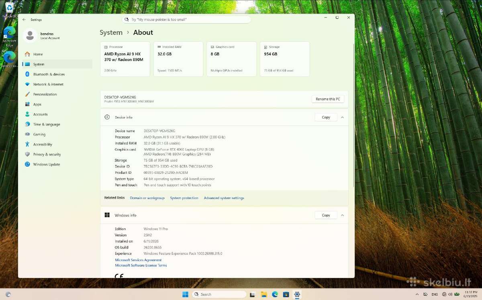The image size is (482, 300).
Task: Open Apps settings
Action: pos(57,104)
